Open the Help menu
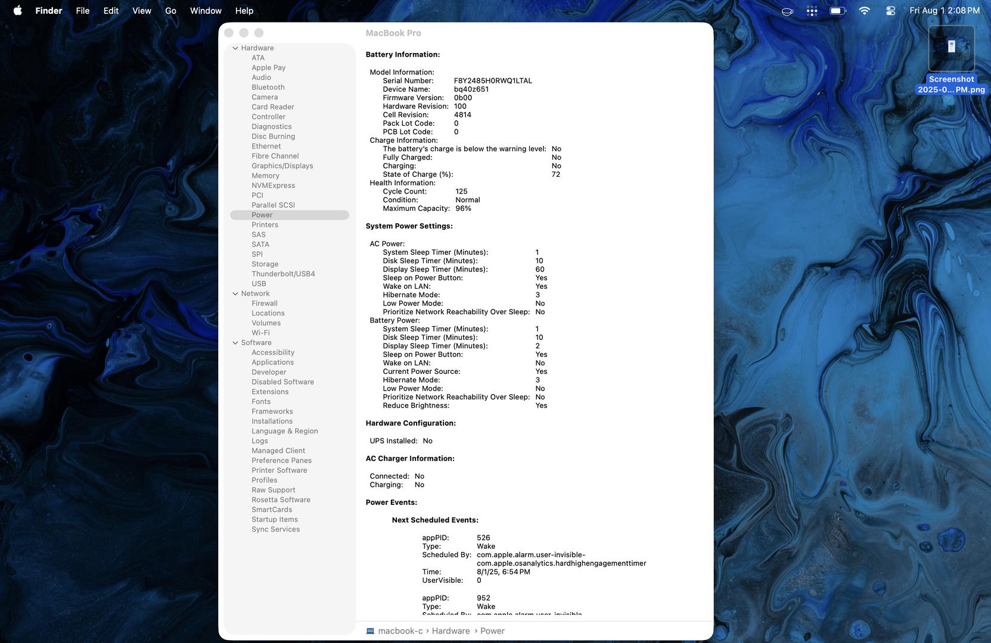Image resolution: width=991 pixels, height=643 pixels. pos(244,11)
